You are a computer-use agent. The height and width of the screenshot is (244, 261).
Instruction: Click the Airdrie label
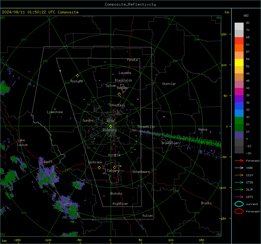[x=114, y=155]
